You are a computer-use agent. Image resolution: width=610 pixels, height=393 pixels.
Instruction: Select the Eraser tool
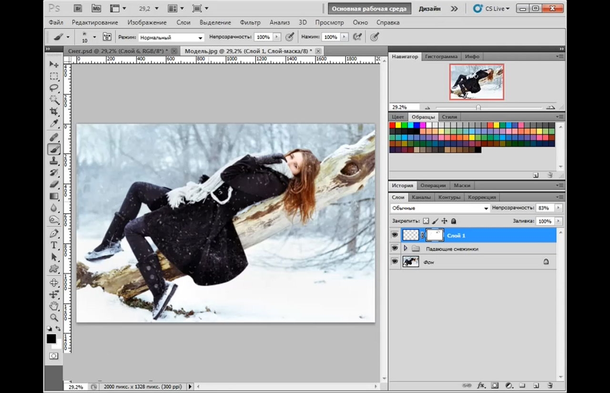pyautogui.click(x=54, y=185)
